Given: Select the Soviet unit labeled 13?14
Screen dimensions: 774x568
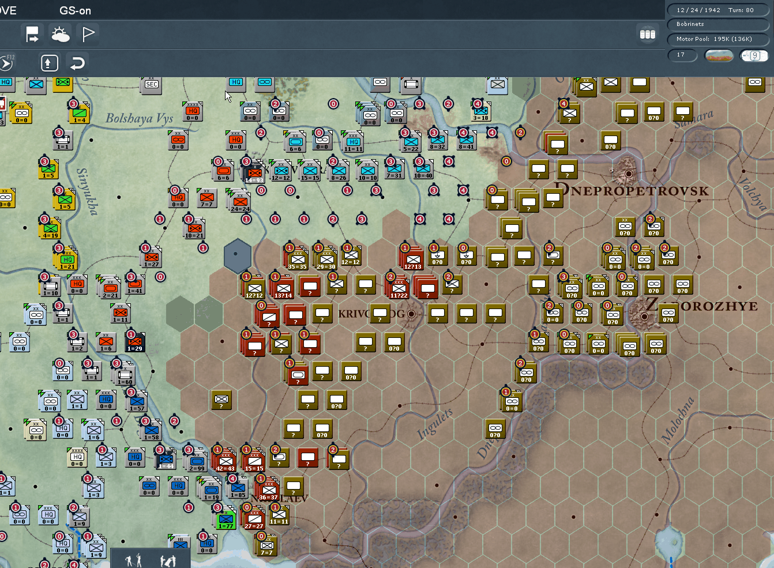Looking at the screenshot, I should [283, 288].
